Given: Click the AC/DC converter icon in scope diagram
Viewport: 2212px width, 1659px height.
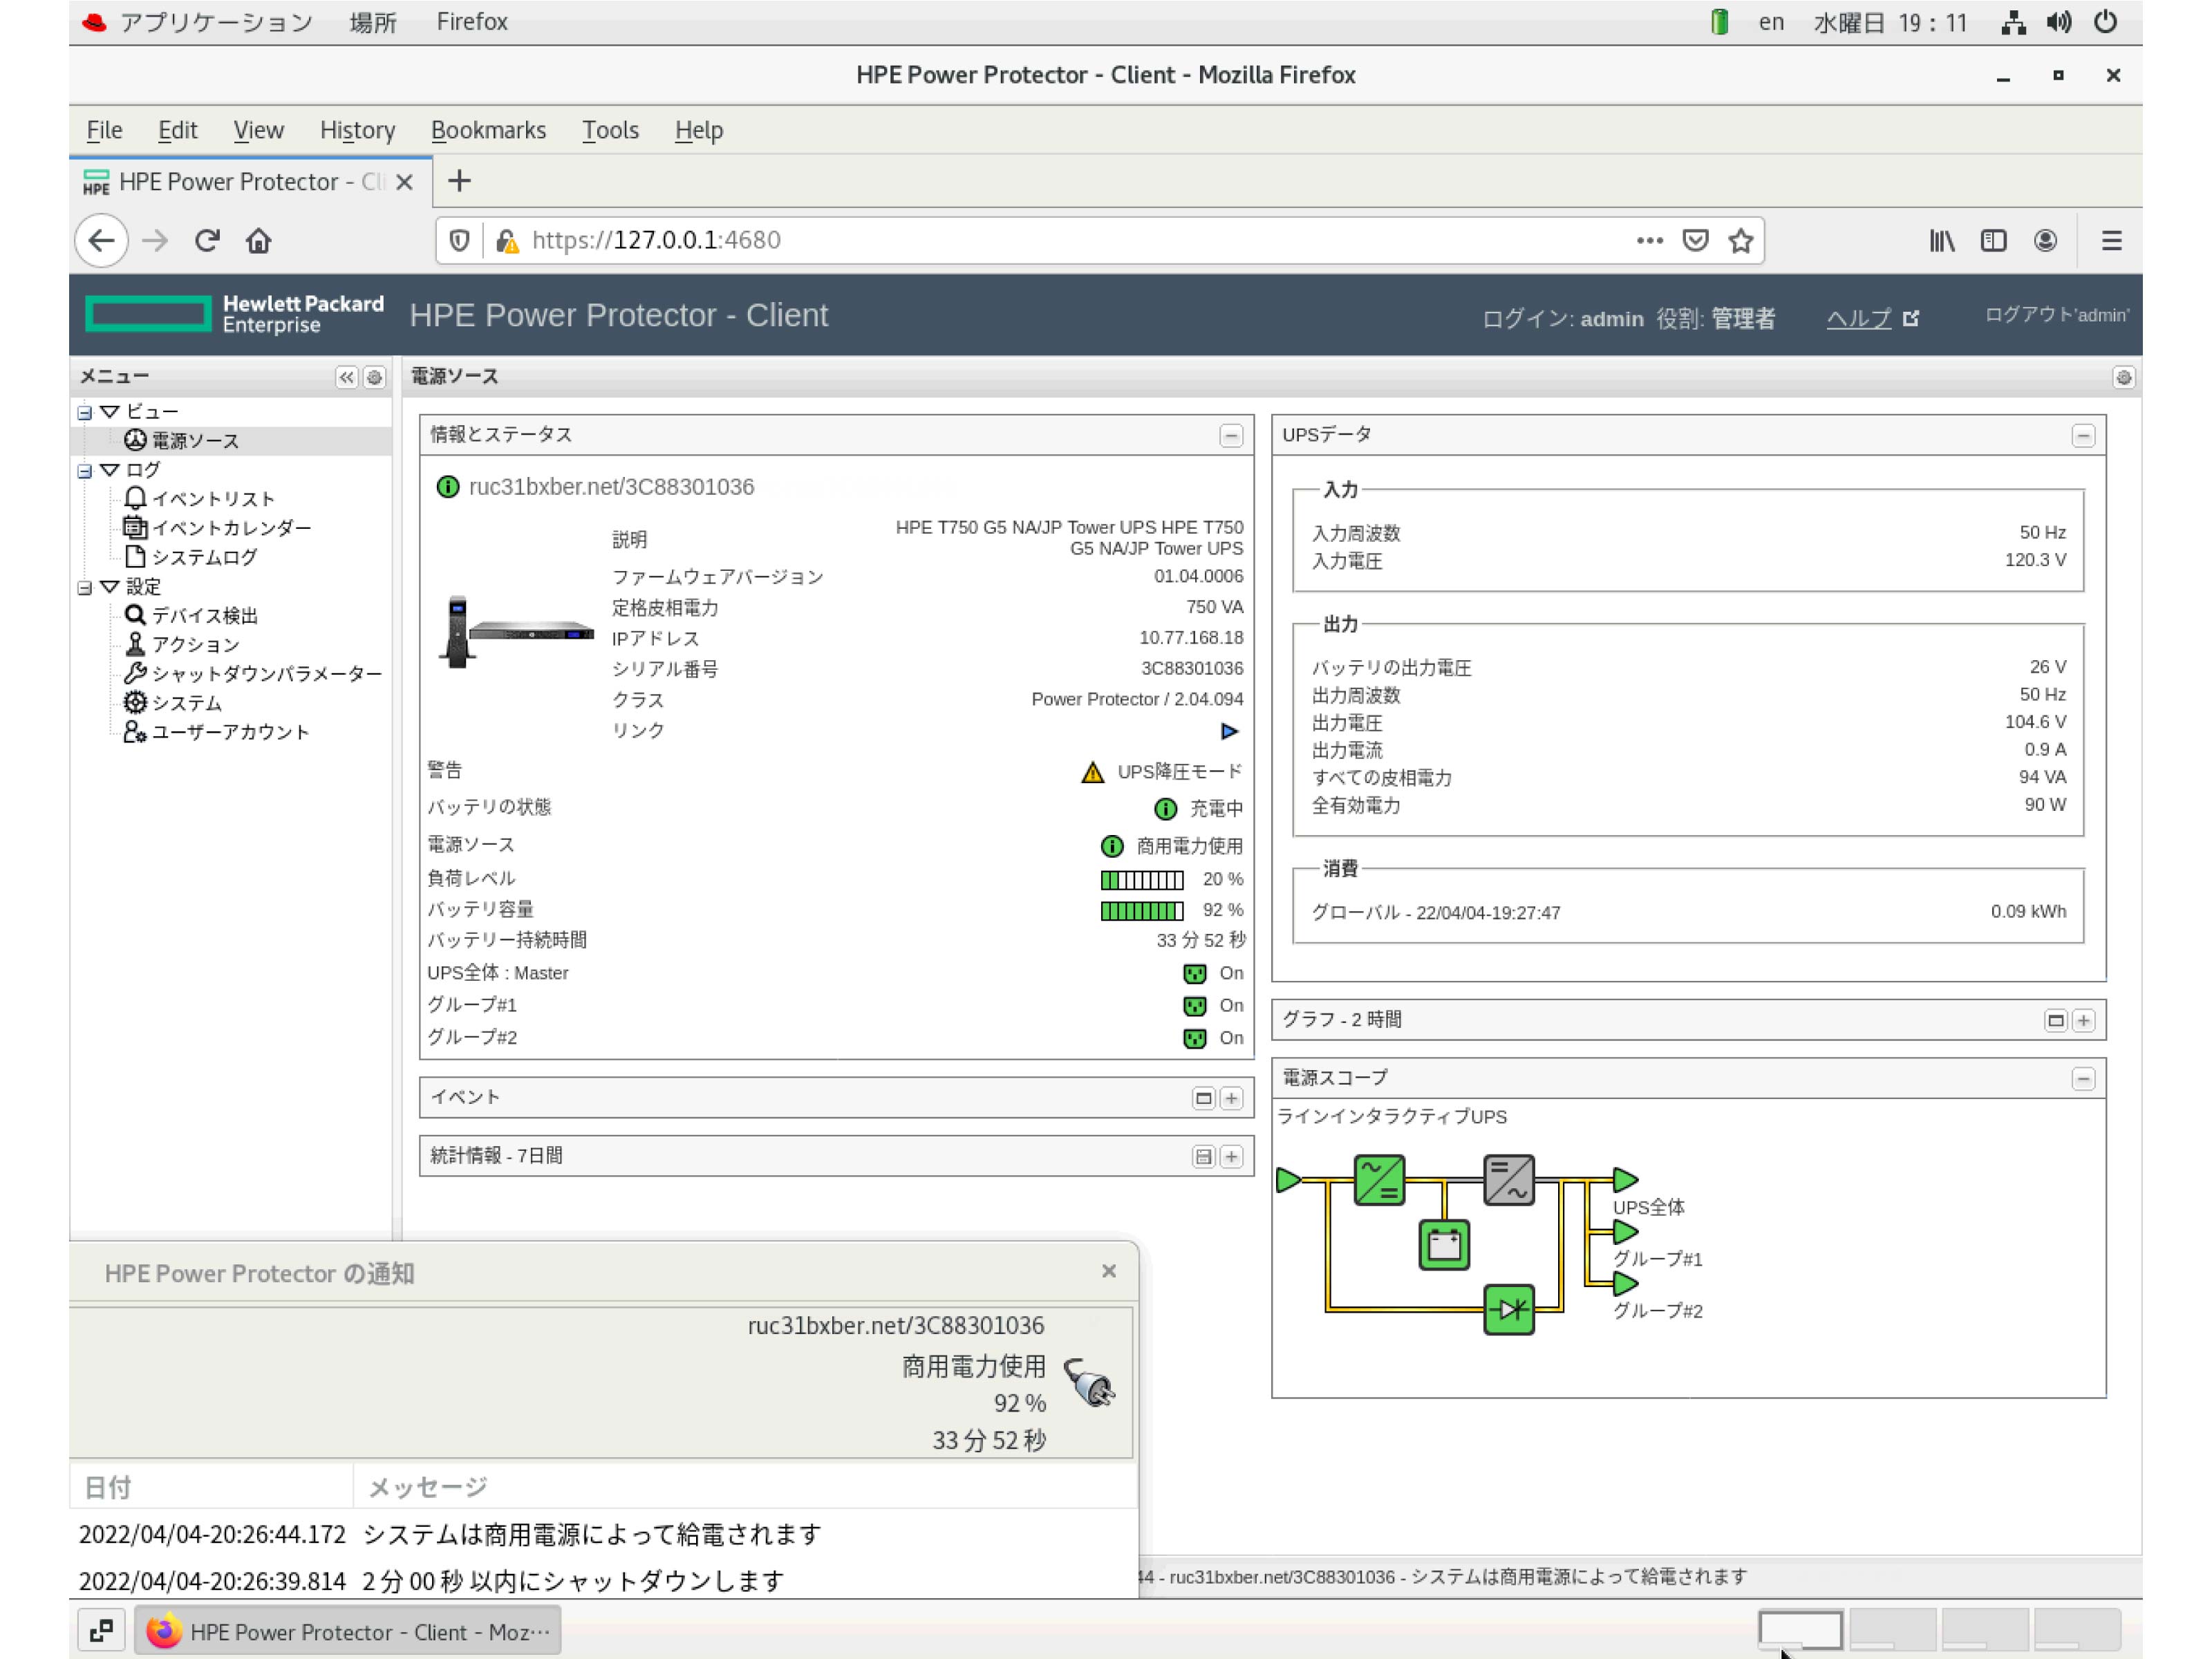Looking at the screenshot, I should click(1379, 1180).
